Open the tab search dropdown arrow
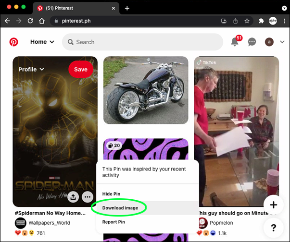 click(284, 8)
